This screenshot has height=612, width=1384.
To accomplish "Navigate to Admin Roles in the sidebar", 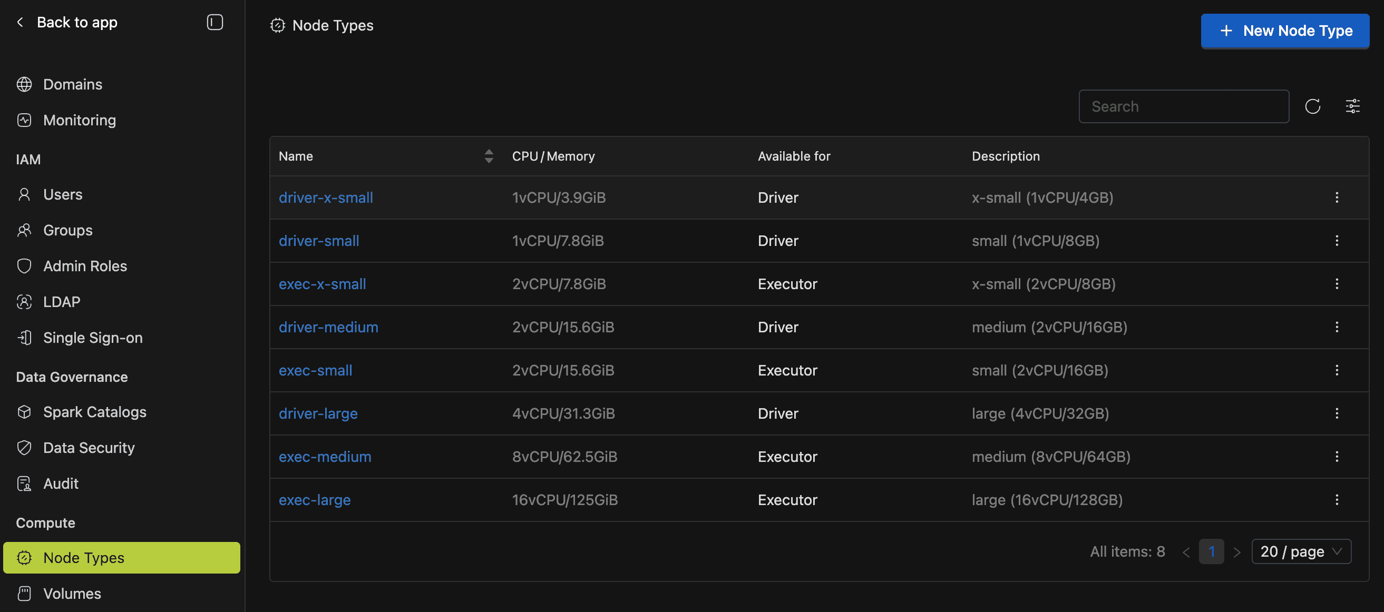I will tap(85, 266).
